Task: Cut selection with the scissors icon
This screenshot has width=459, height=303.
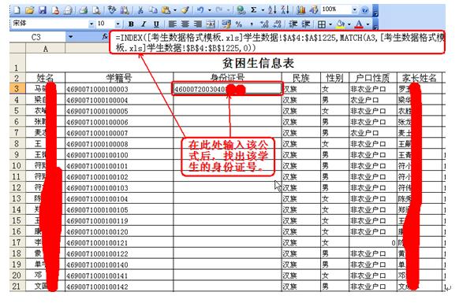Action: pos(140,11)
